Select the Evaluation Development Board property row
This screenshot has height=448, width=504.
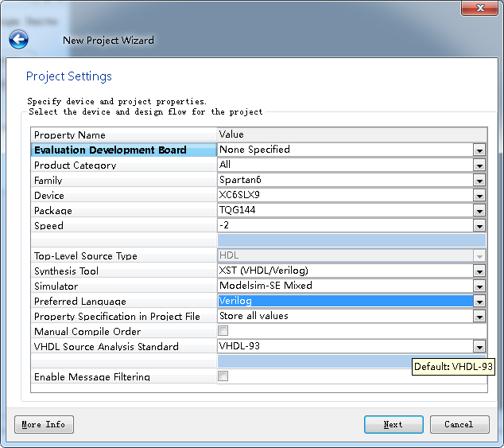(124, 150)
